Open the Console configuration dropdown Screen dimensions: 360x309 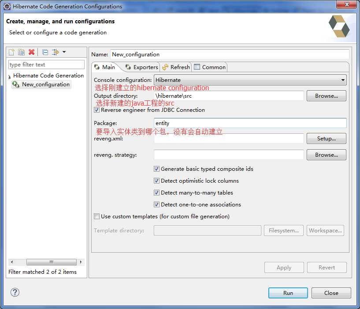[x=250, y=80]
